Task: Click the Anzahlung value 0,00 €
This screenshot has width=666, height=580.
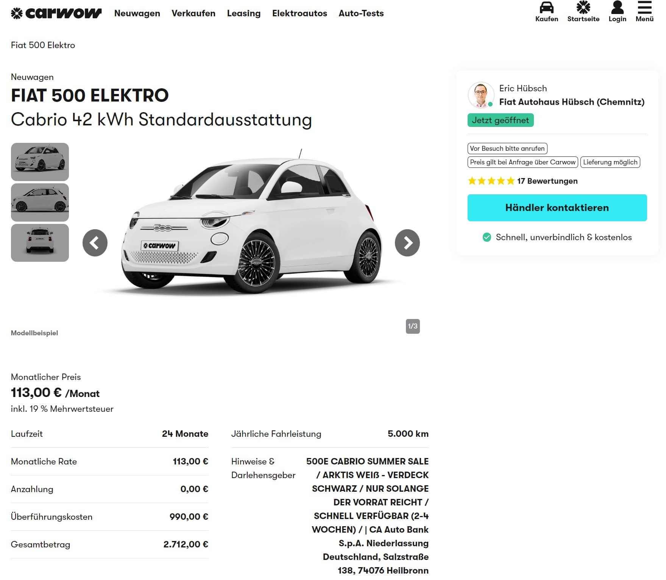Action: click(194, 489)
